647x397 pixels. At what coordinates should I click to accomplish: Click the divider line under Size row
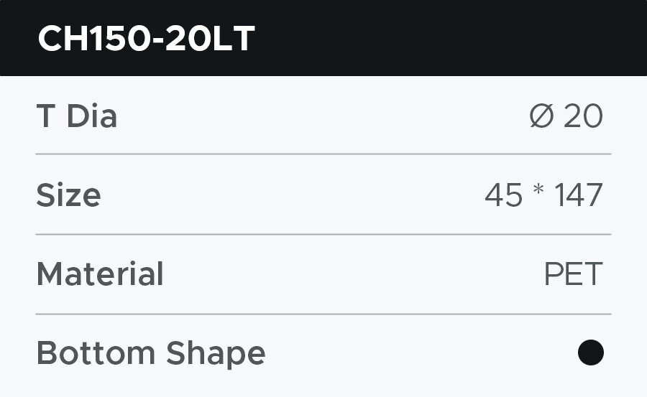pyautogui.click(x=323, y=234)
